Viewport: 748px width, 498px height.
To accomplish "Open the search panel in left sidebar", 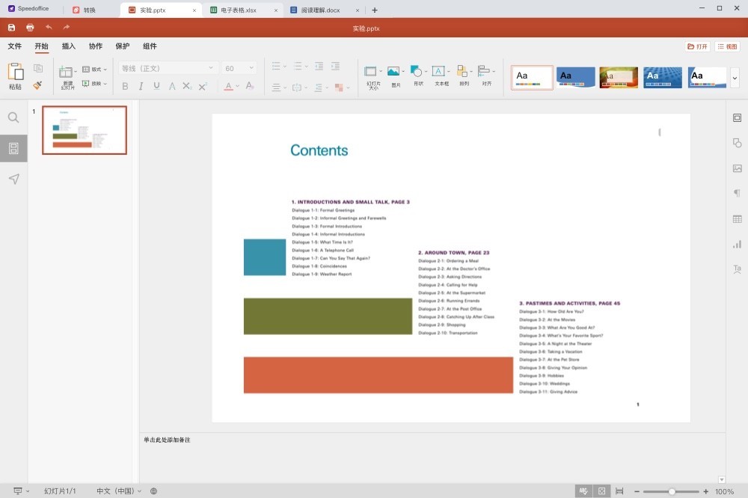I will pyautogui.click(x=13, y=117).
